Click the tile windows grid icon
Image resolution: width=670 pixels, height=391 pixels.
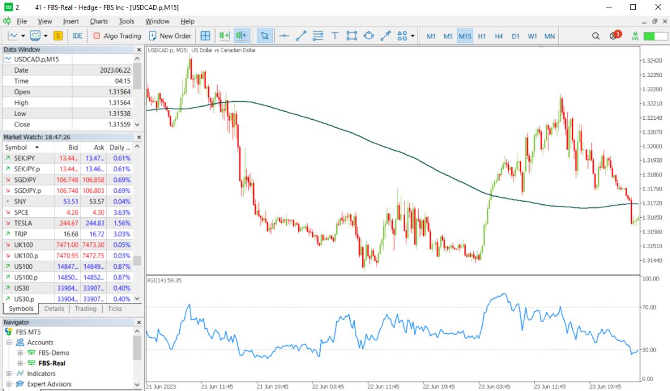point(205,36)
